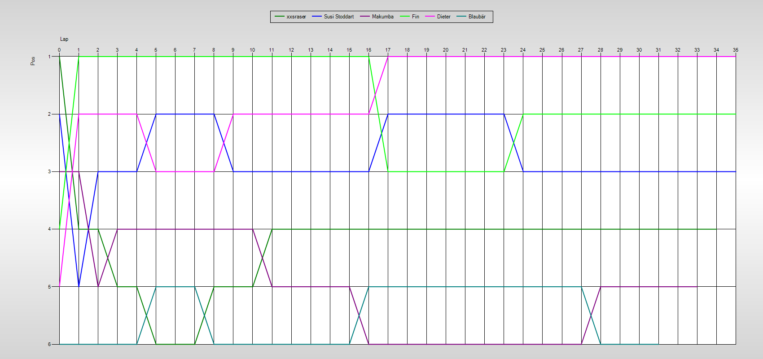Select the Blaubär legend entry
The image size is (763, 359).
coord(471,17)
